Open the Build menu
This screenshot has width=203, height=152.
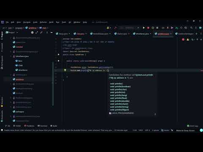[51, 22]
